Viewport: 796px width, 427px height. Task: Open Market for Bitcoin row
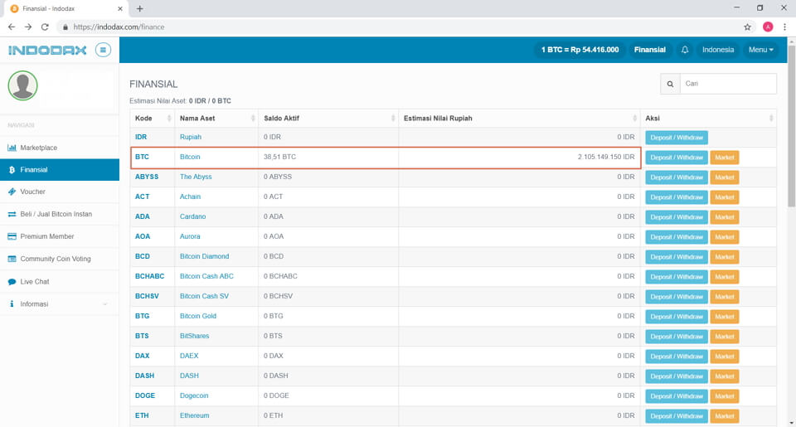(x=725, y=158)
